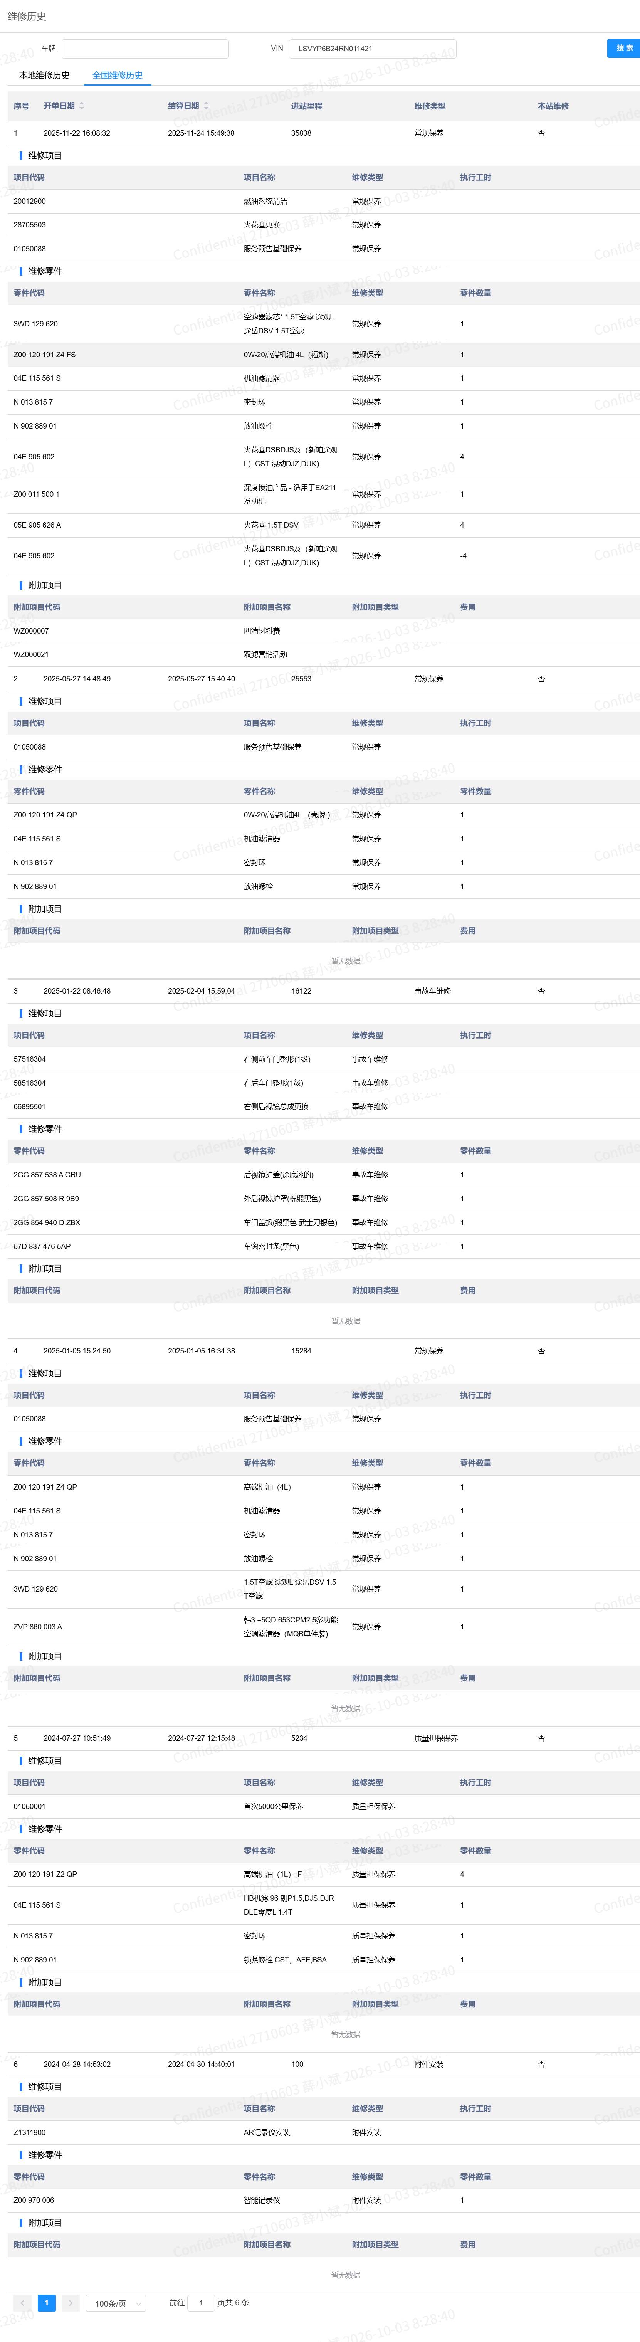Select record row dated 2024-04-28 14:53:02
640x2342 pixels.
pyautogui.click(x=324, y=2065)
